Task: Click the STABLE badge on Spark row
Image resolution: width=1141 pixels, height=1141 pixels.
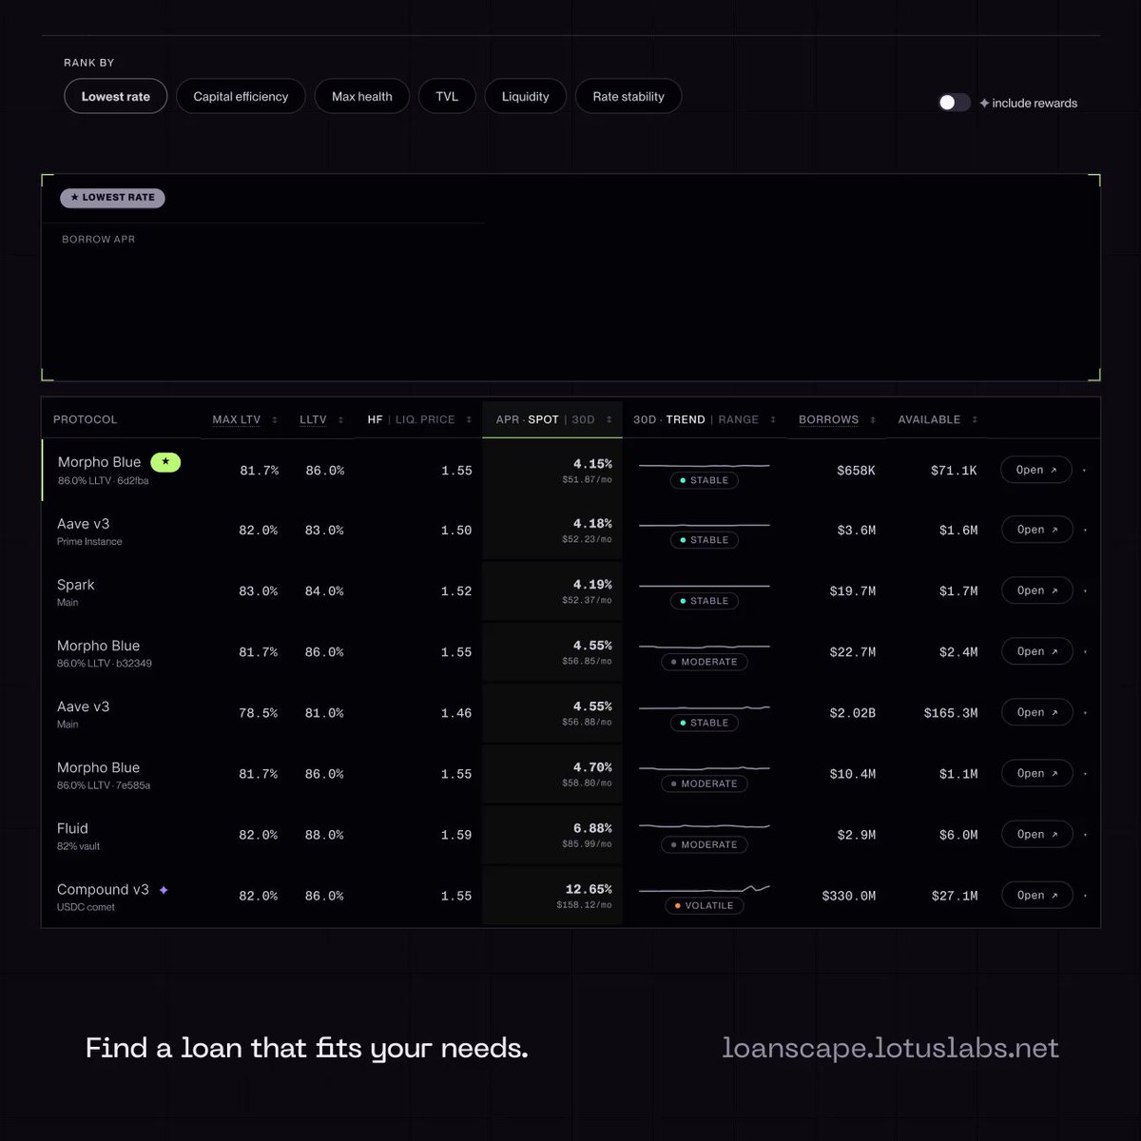Action: pyautogui.click(x=705, y=601)
